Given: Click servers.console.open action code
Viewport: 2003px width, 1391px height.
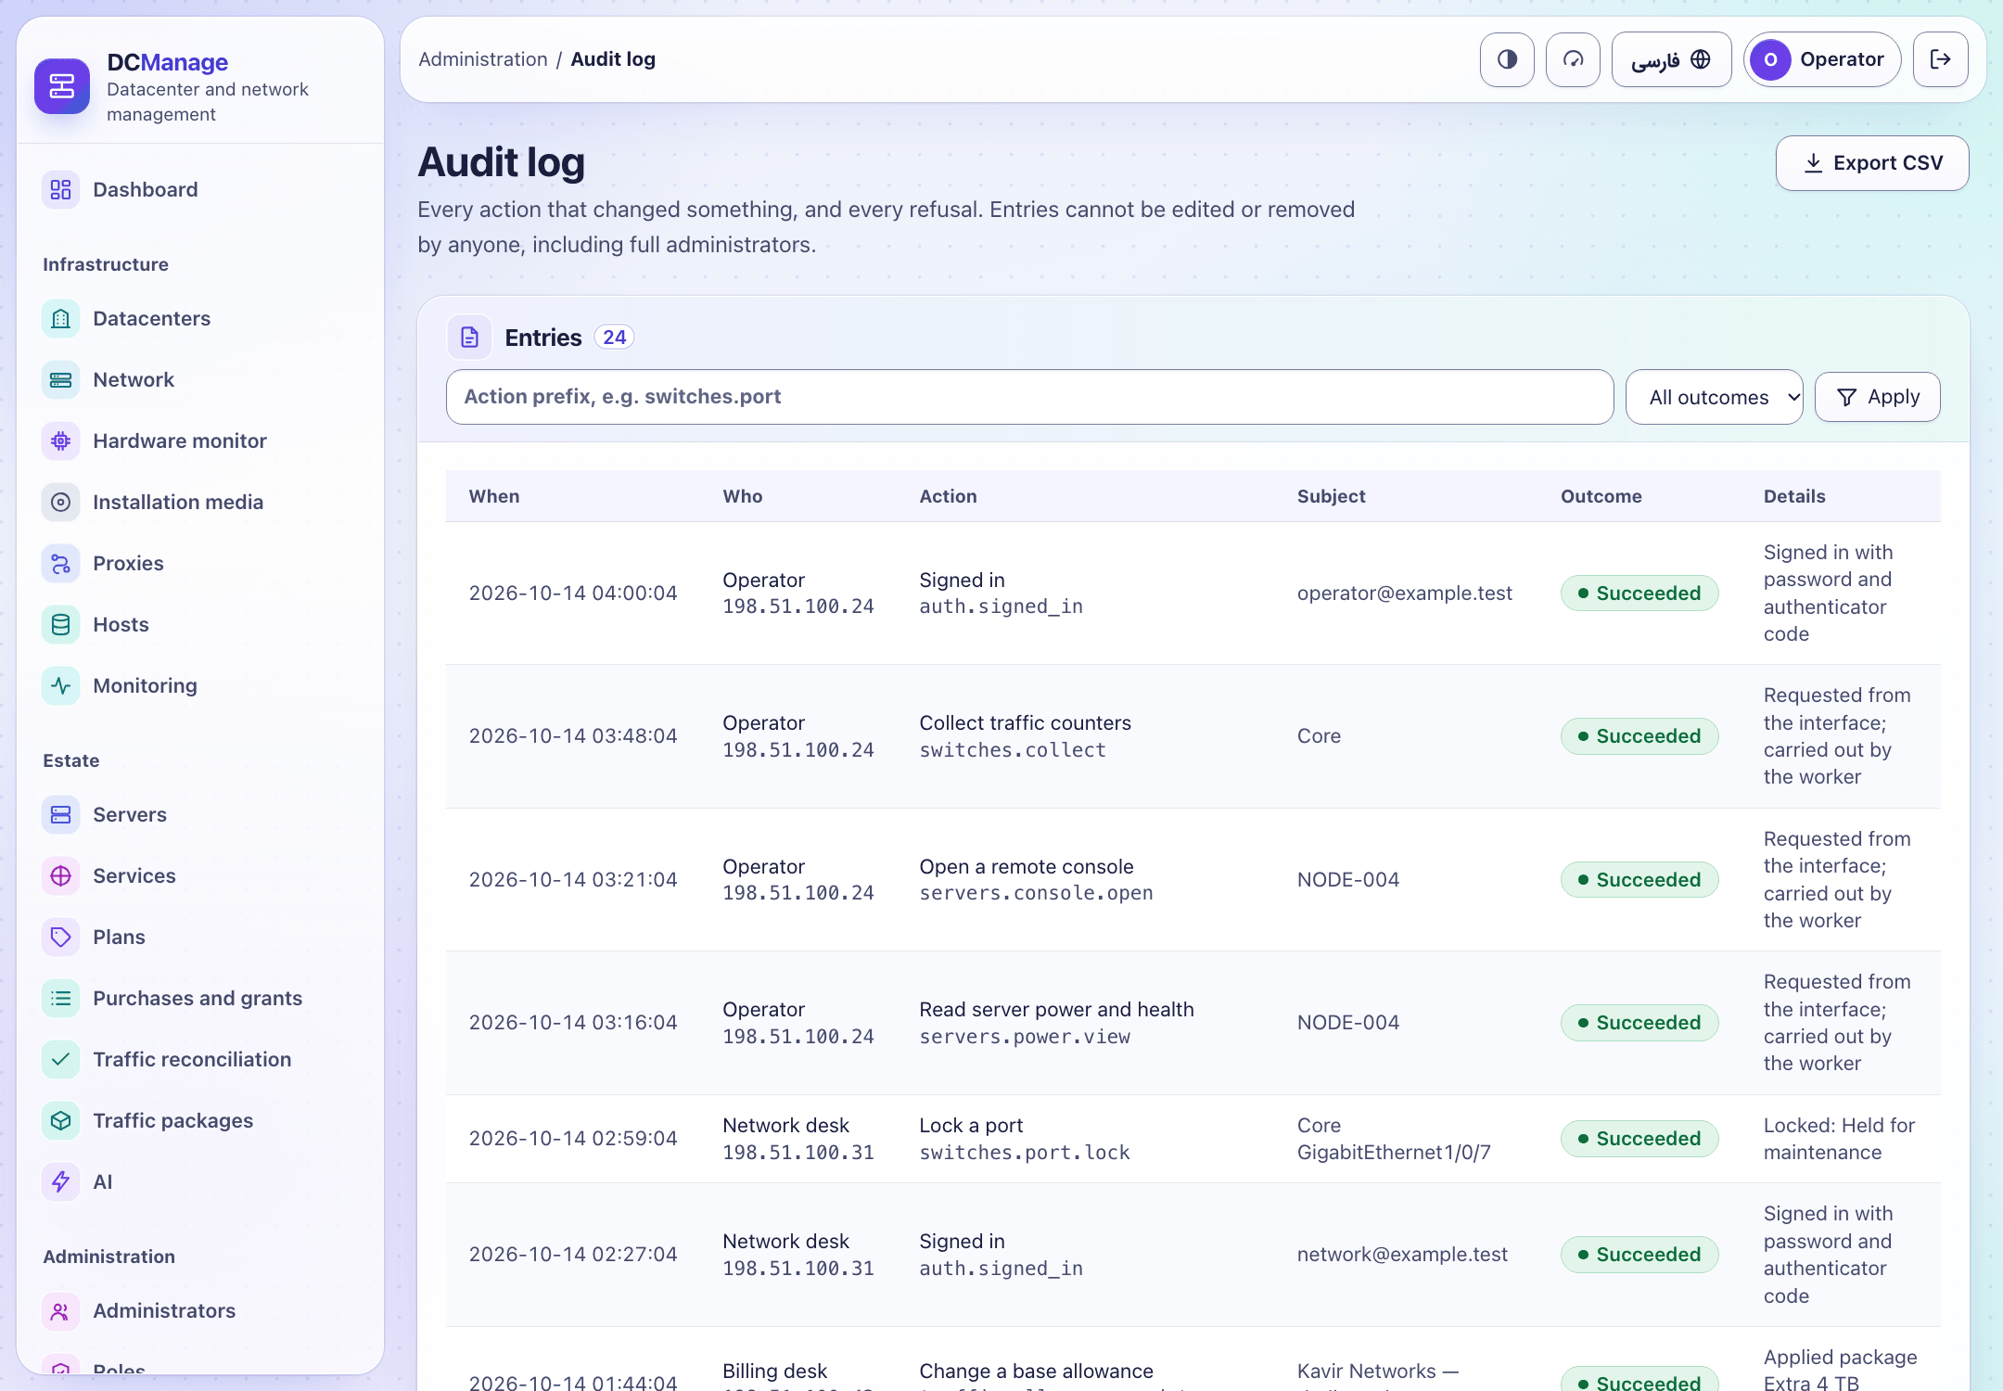Looking at the screenshot, I should pyautogui.click(x=1036, y=892).
